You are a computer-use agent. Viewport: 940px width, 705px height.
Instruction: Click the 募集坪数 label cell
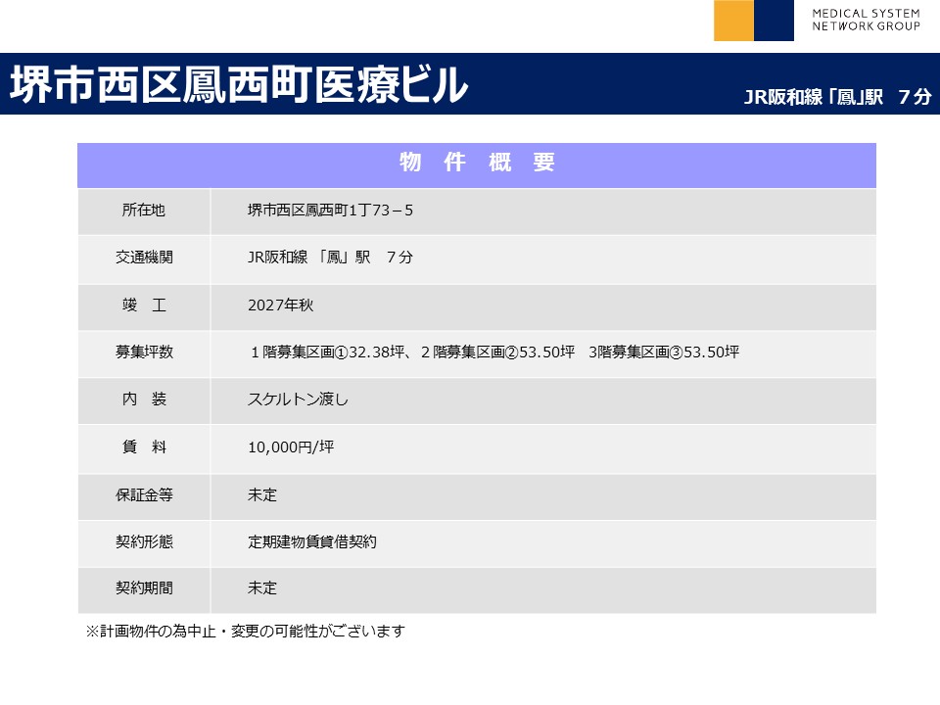coord(144,352)
